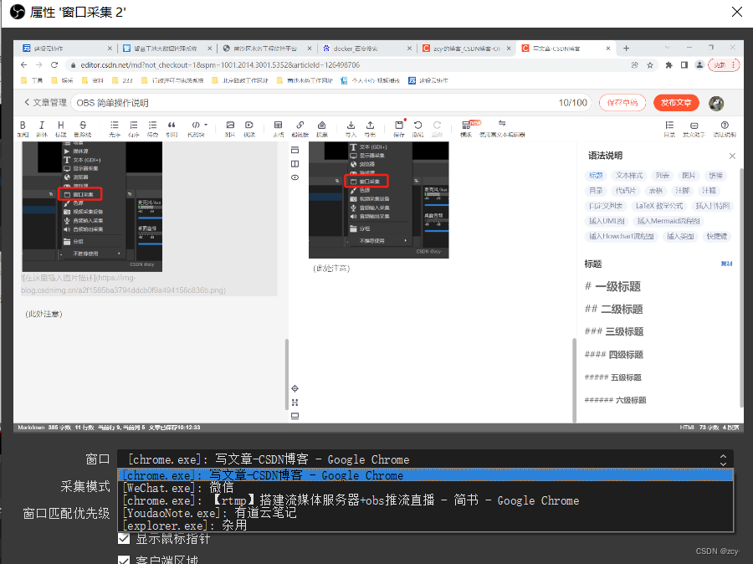Close the syntax help panel with X
Screen dimensions: 753x564
(732, 156)
